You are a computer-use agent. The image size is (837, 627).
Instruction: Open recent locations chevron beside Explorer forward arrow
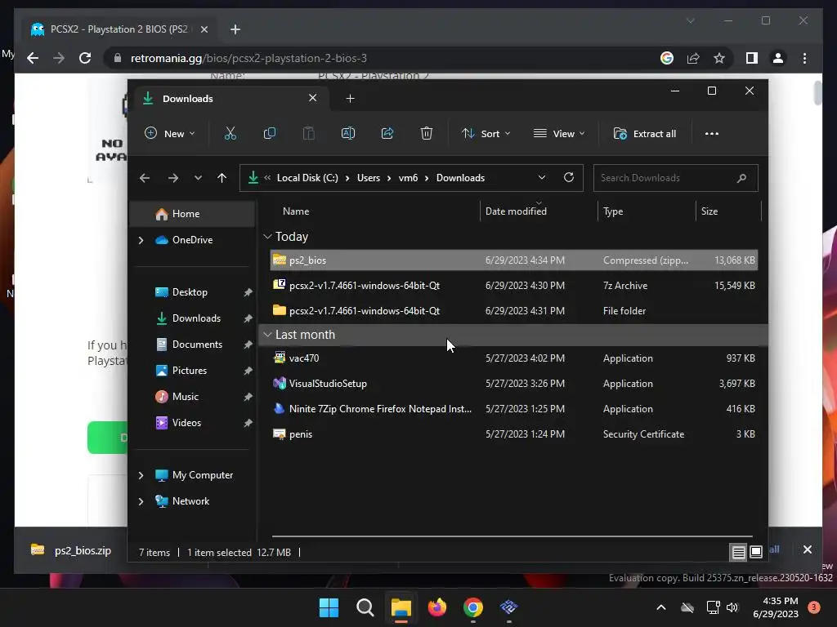pyautogui.click(x=198, y=178)
